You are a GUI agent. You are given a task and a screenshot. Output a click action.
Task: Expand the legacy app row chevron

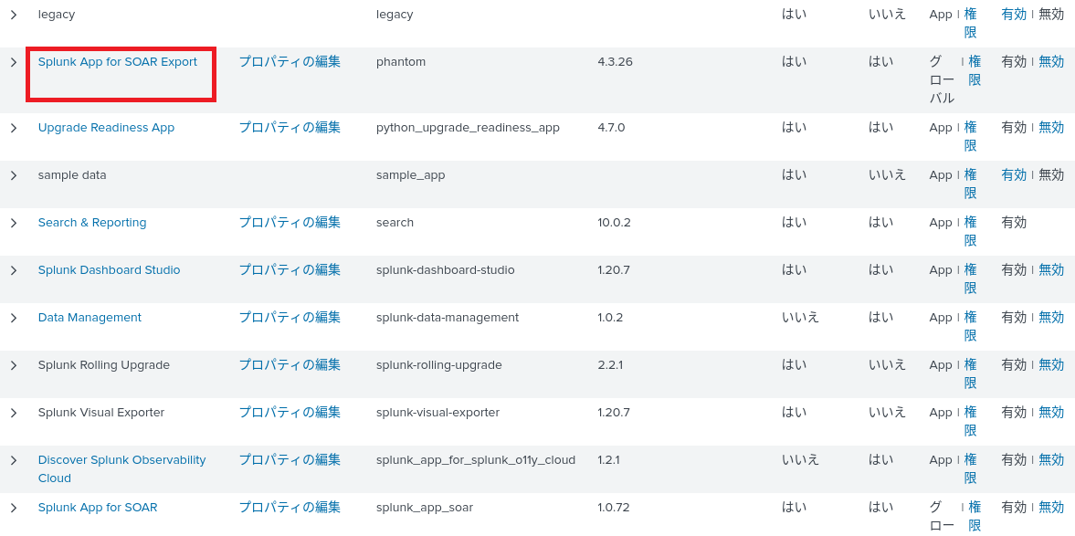click(x=14, y=15)
